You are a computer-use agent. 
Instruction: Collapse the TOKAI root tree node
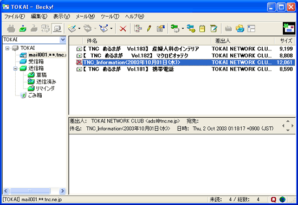pyautogui.click(x=7, y=48)
